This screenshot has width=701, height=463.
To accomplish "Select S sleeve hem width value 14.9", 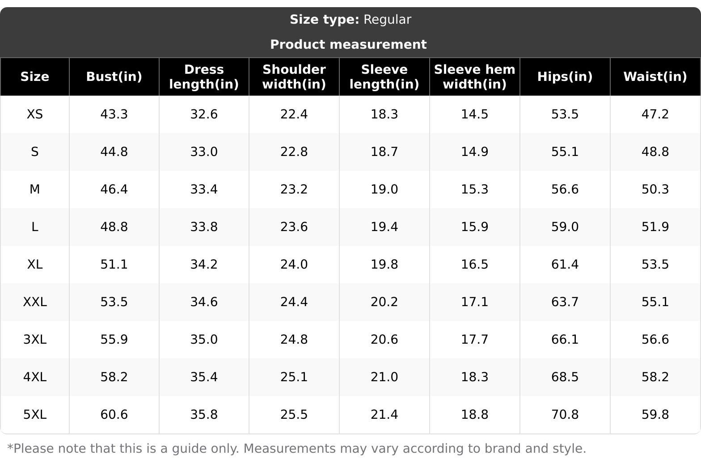I will (474, 152).
